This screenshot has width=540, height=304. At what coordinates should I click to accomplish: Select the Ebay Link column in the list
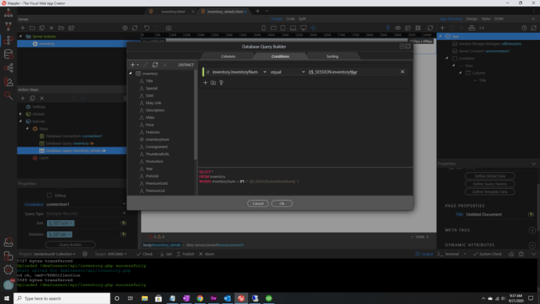tap(153, 103)
